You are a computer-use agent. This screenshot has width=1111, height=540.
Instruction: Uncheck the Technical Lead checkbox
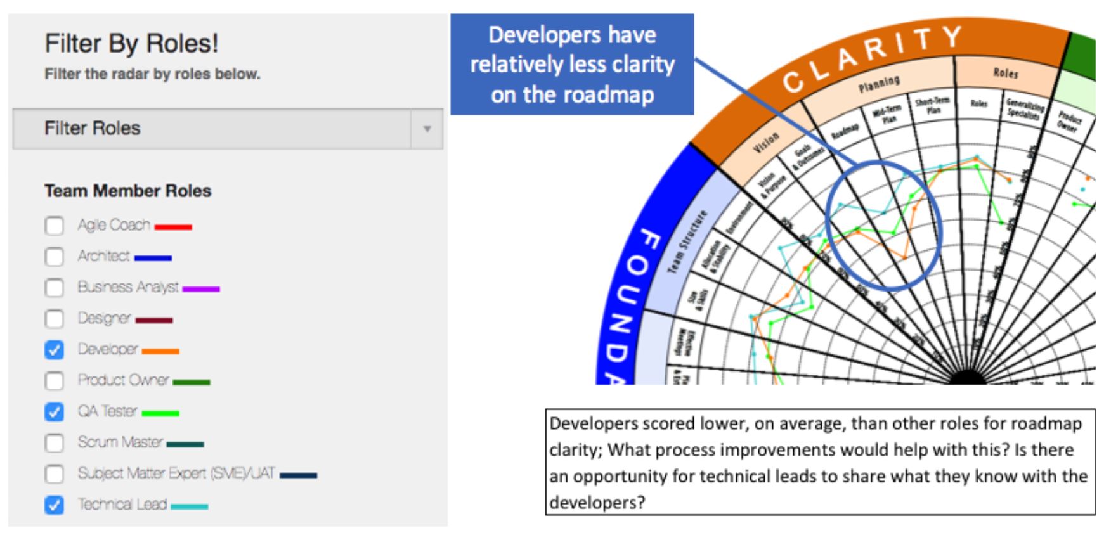tap(55, 505)
